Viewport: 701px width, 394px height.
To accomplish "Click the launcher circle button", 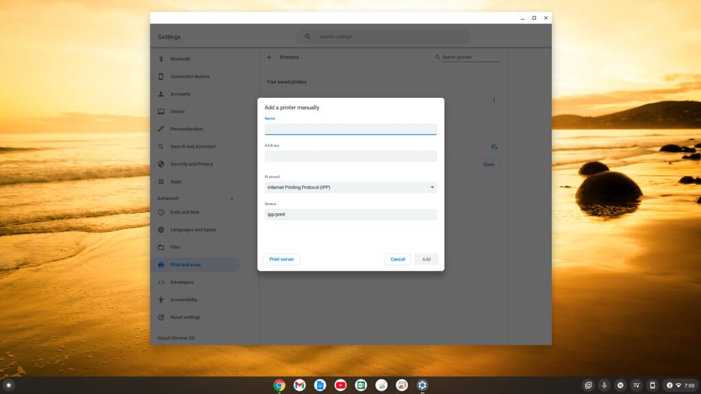I will (x=9, y=385).
